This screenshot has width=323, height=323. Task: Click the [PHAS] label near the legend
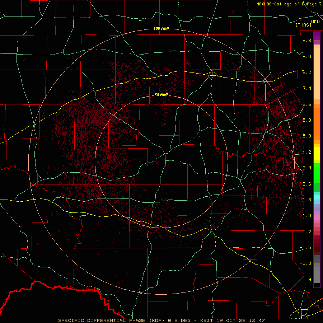(303, 25)
